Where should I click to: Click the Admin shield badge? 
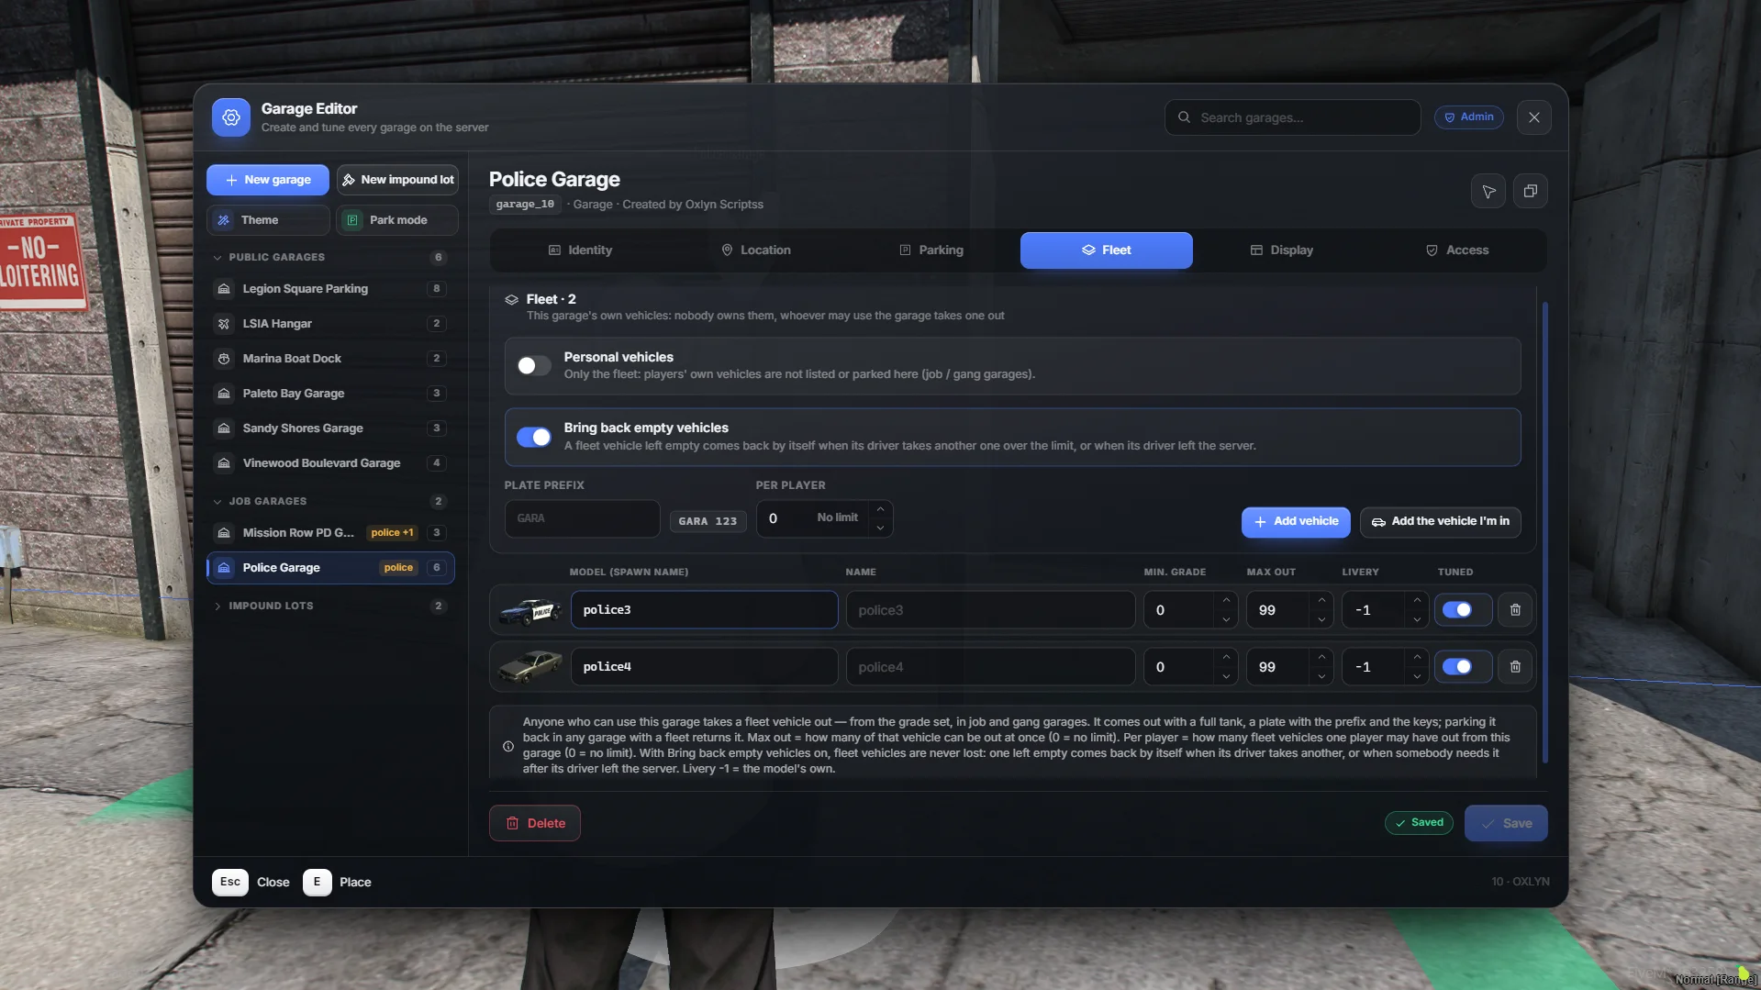pos(1468,117)
